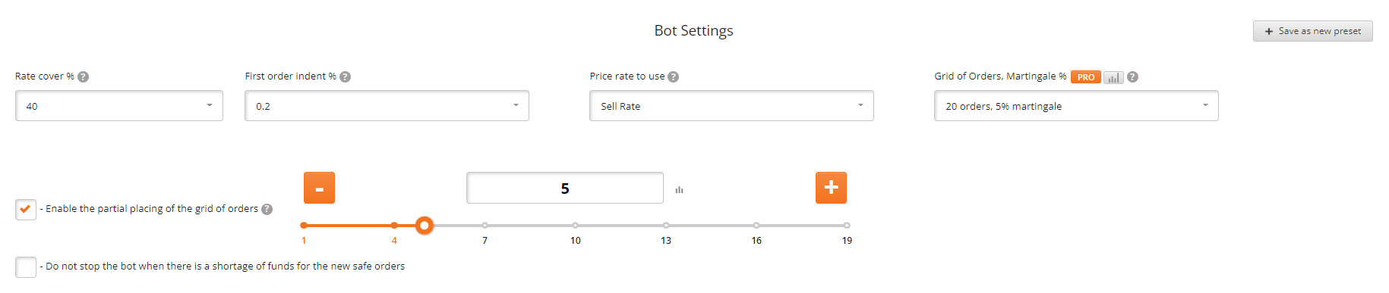Click the number field showing 5
The height and width of the screenshot is (293, 1389).
pyautogui.click(x=565, y=188)
